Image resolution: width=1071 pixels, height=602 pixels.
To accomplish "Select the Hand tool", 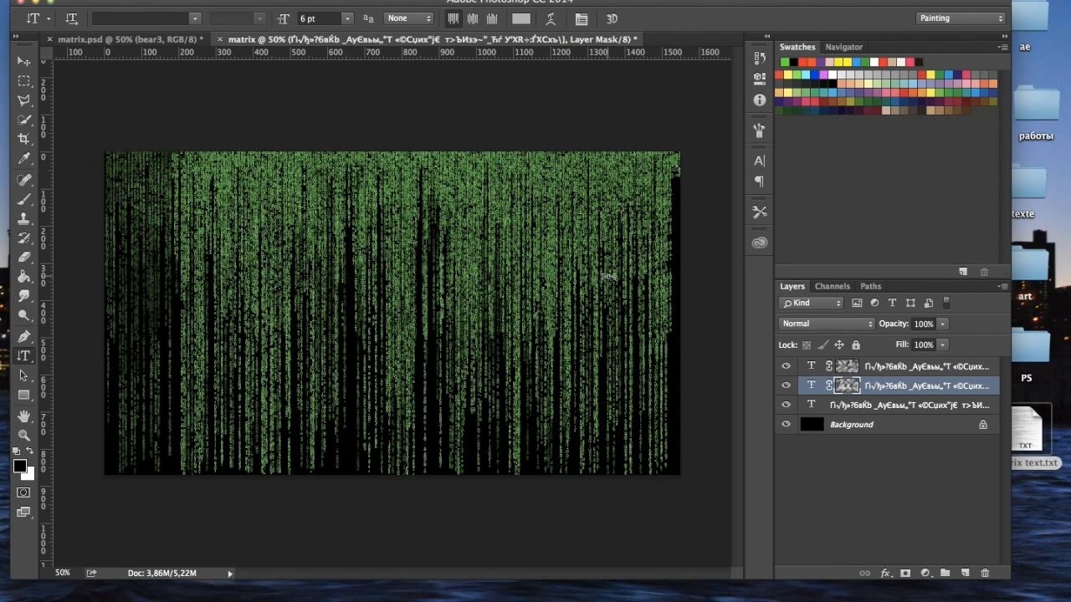I will pos(23,416).
